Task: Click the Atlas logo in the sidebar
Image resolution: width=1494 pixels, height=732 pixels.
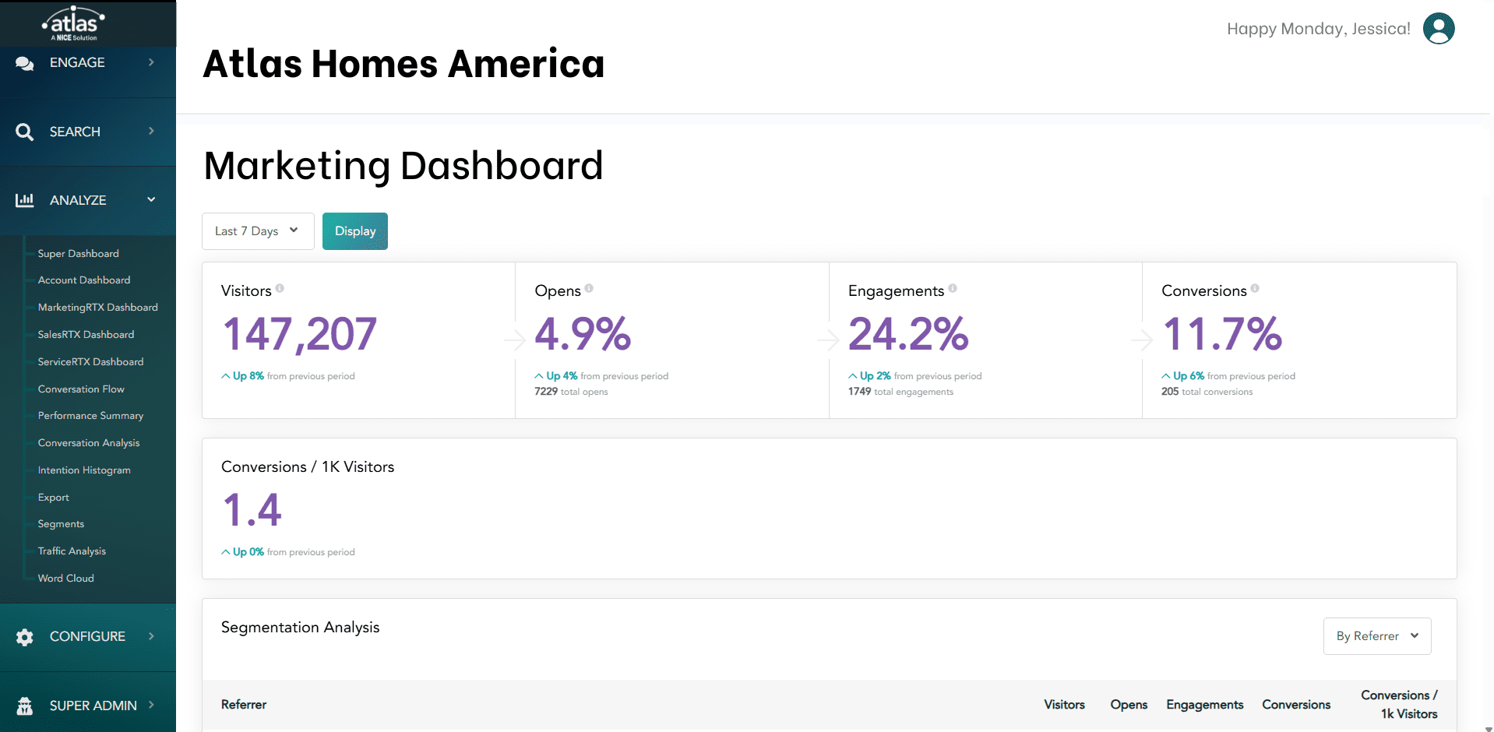Action: [74, 24]
